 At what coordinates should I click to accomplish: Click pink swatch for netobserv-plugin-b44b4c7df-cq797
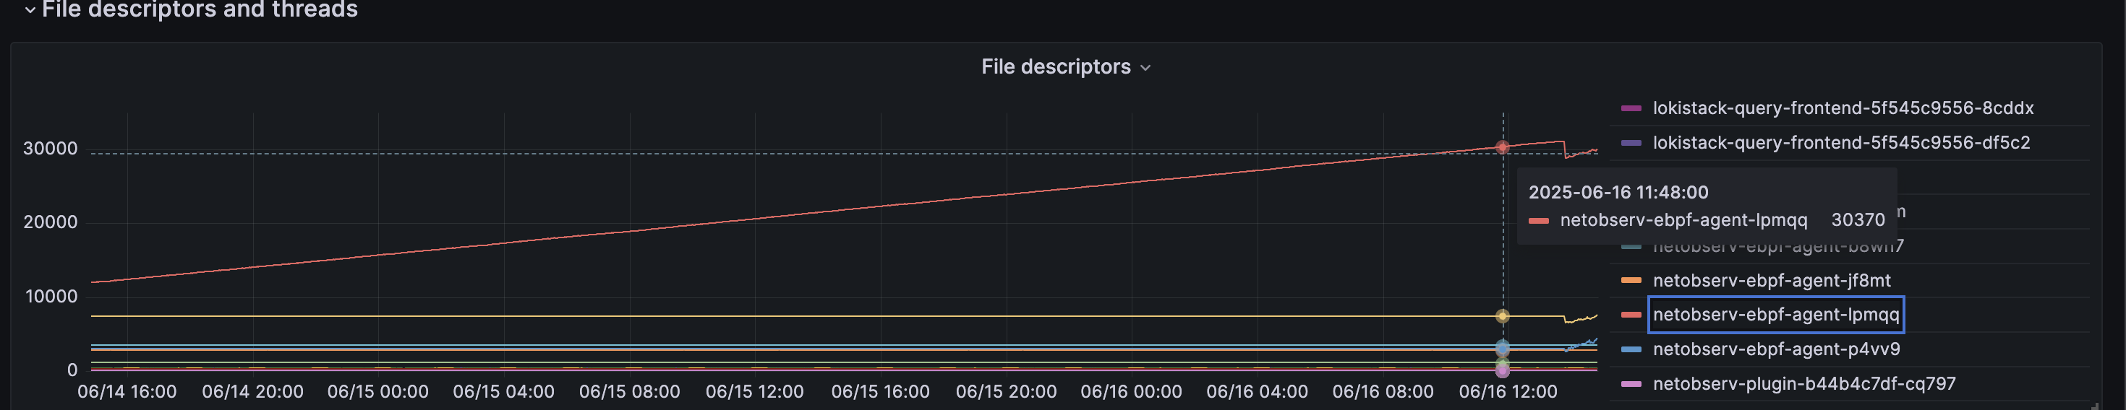point(1631,384)
